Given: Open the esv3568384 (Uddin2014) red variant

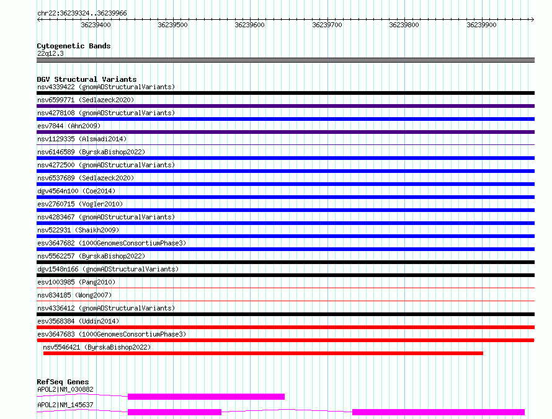Looking at the screenshot, I should [285, 327].
